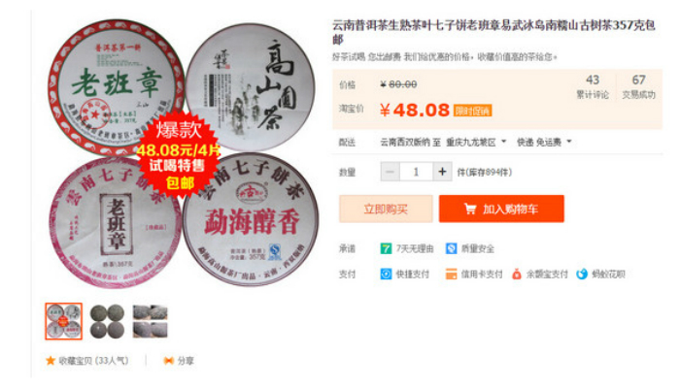680x388 pixels.
Task: Open the 重庆九龙坡区 delivery destination dropdown
Action: click(x=476, y=142)
